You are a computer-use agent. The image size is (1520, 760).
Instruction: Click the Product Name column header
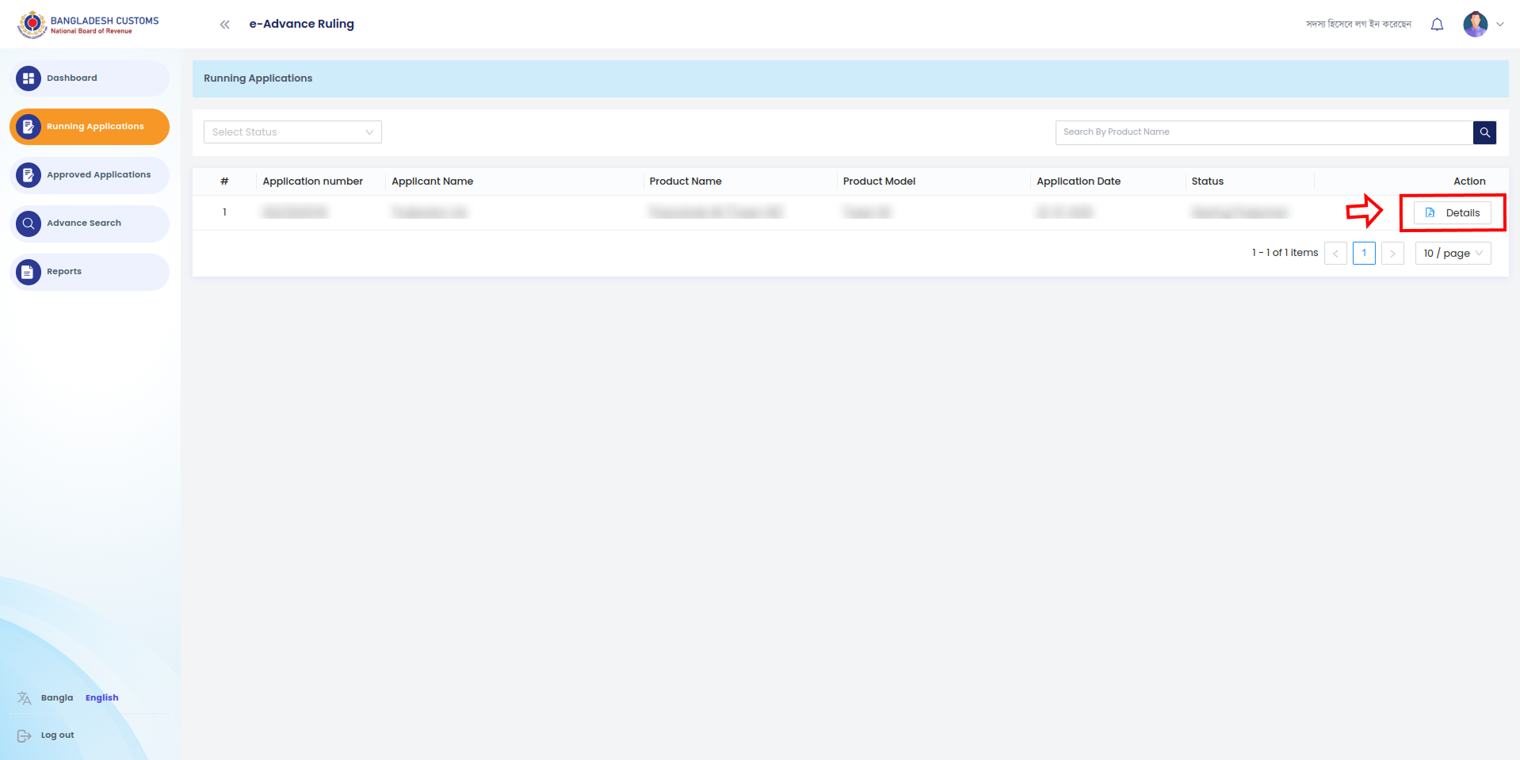(686, 181)
